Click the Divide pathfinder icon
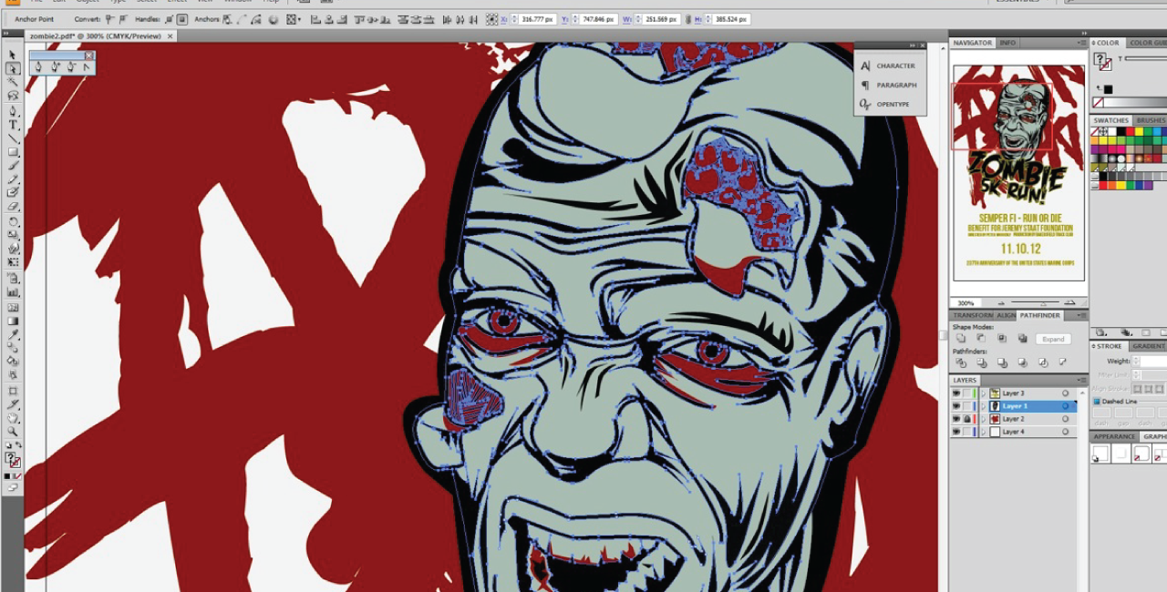Image resolution: width=1167 pixels, height=592 pixels. point(961,362)
